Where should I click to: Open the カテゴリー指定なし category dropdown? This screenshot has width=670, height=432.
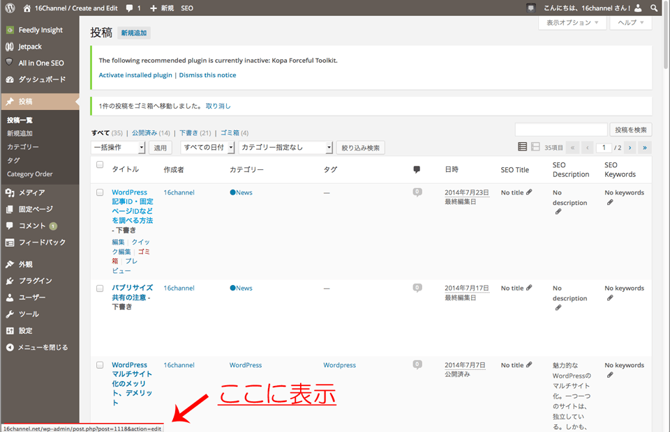[x=285, y=148]
